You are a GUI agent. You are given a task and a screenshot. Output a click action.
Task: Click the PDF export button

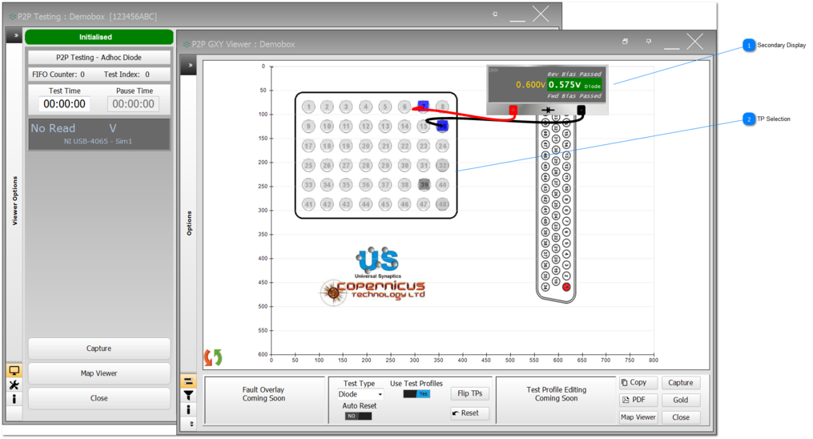tap(638, 400)
